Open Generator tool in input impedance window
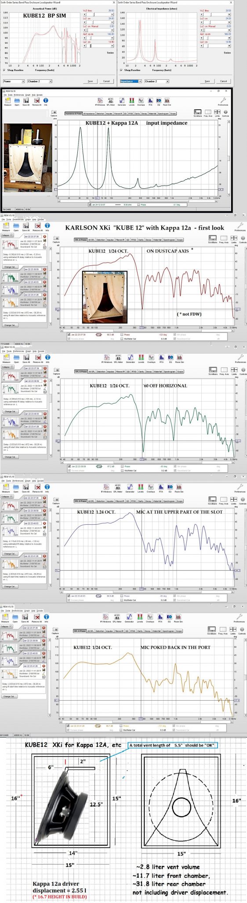The image size is (247, 903). click(x=122, y=101)
